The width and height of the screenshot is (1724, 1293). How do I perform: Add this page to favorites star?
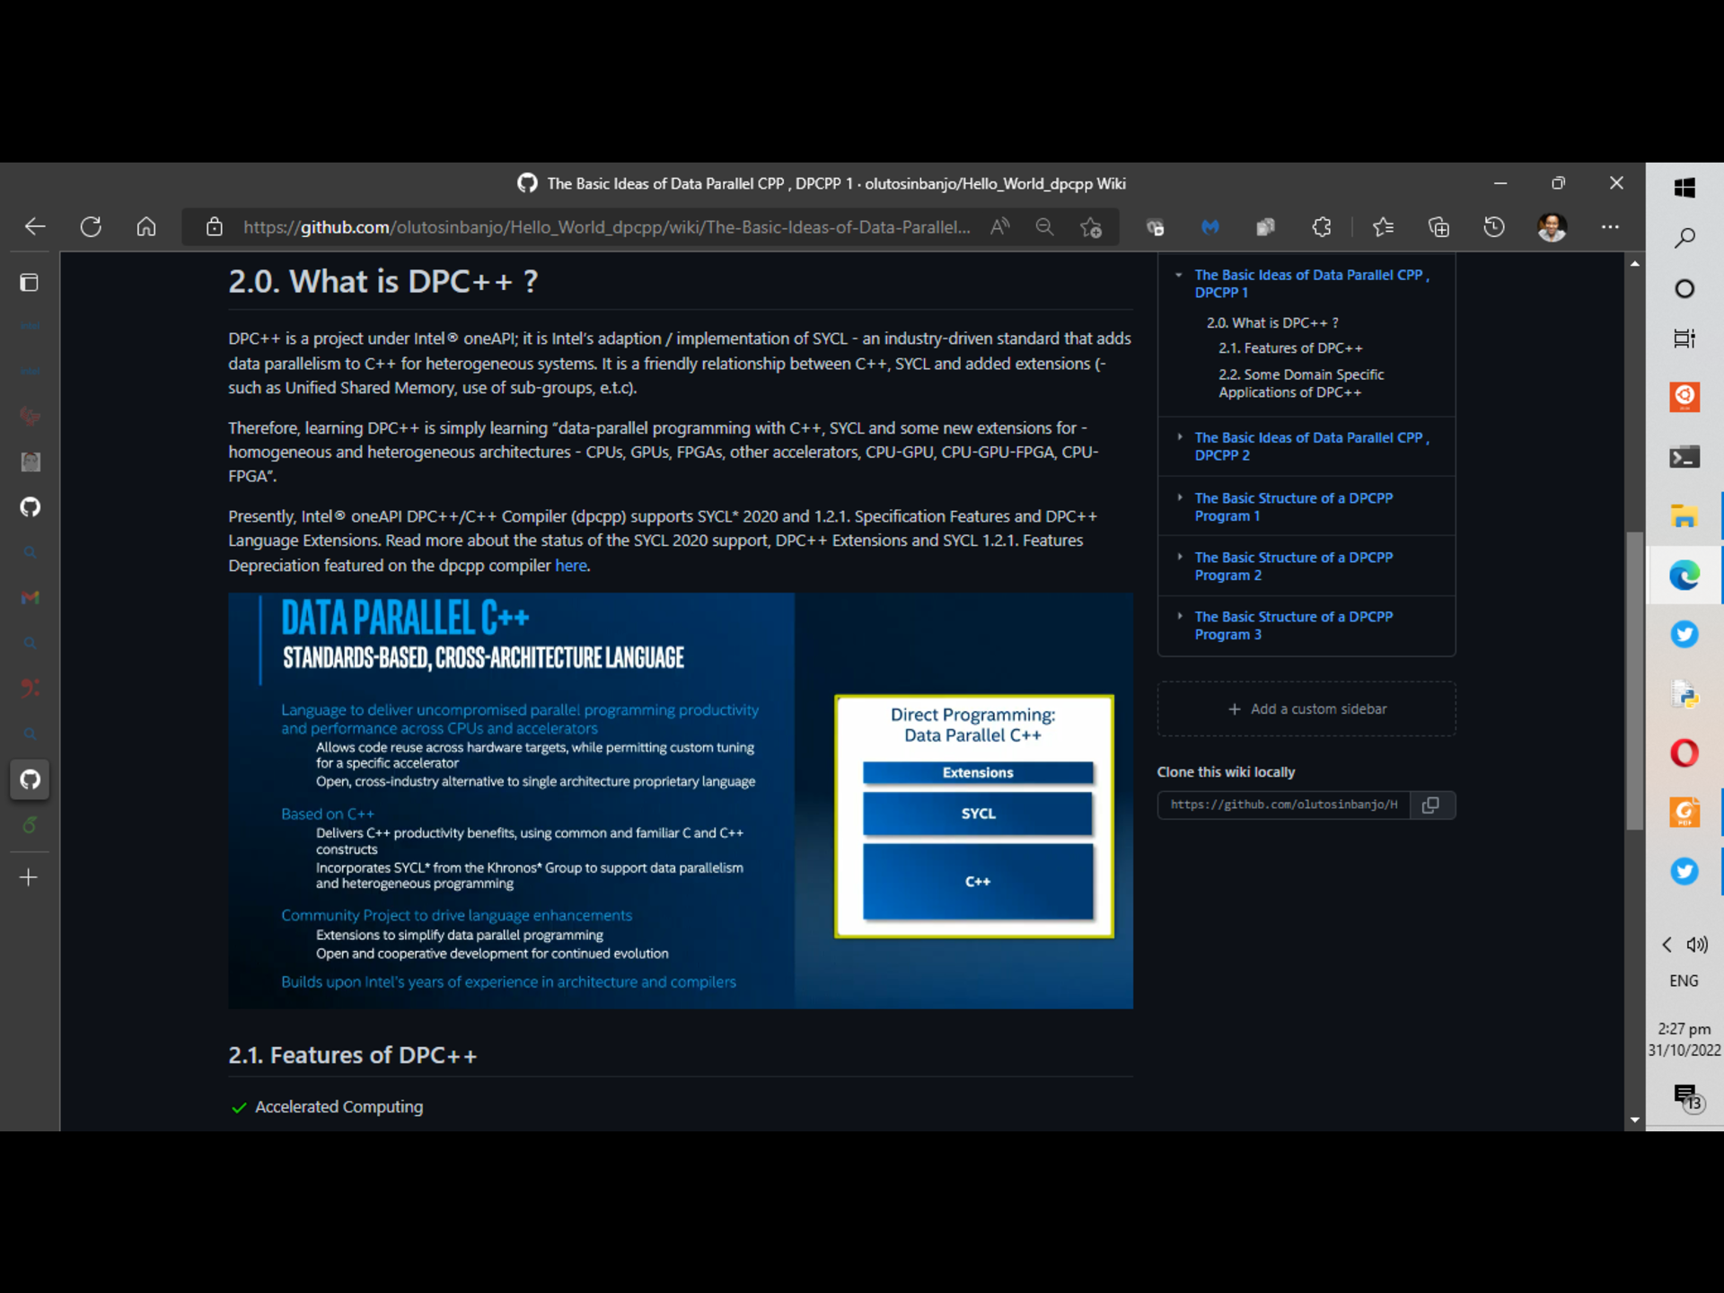(x=1091, y=227)
